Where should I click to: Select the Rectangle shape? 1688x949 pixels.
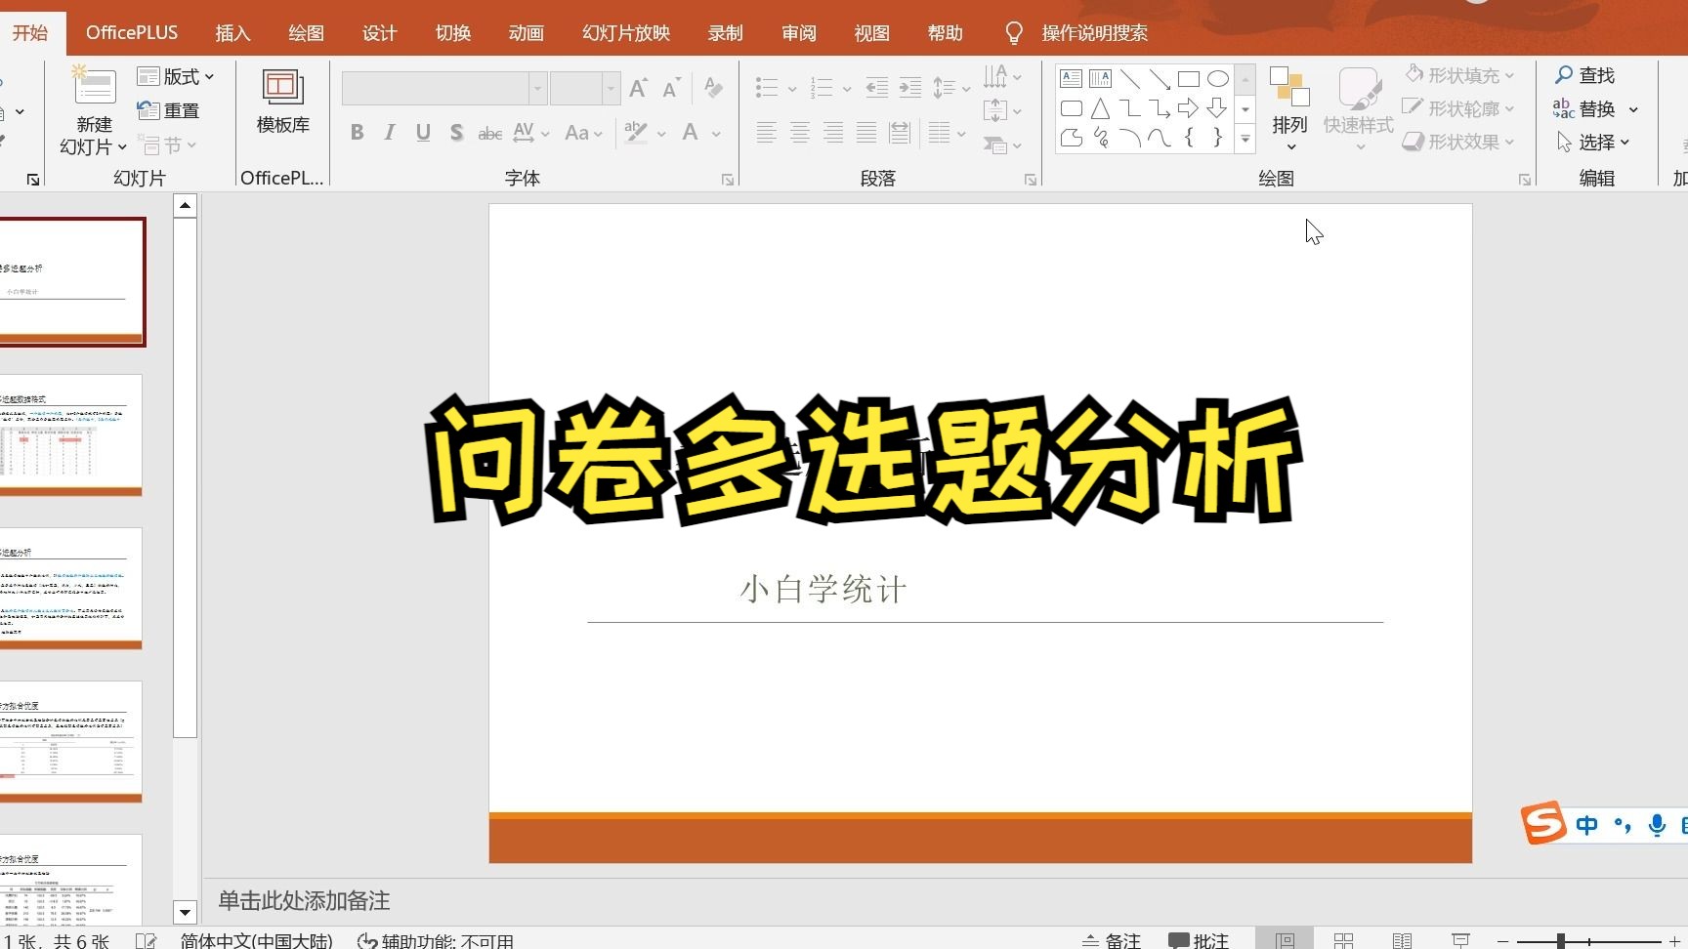coord(1189,78)
